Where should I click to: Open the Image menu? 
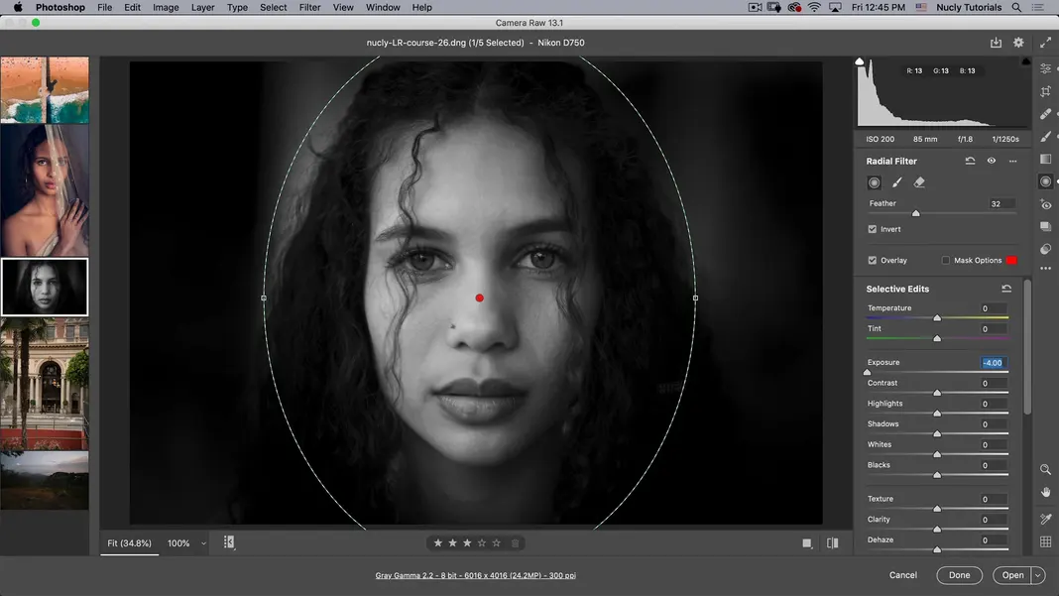pos(166,7)
